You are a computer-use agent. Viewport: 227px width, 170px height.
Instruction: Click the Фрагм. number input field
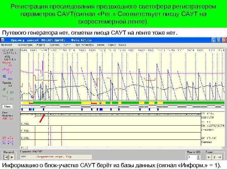(x=192, y=157)
